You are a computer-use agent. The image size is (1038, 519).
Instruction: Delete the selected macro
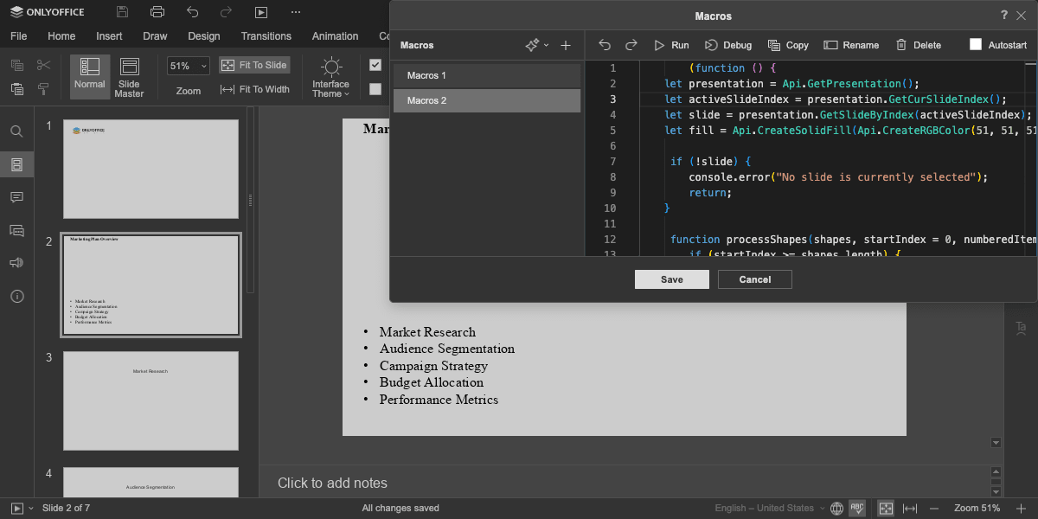click(918, 45)
